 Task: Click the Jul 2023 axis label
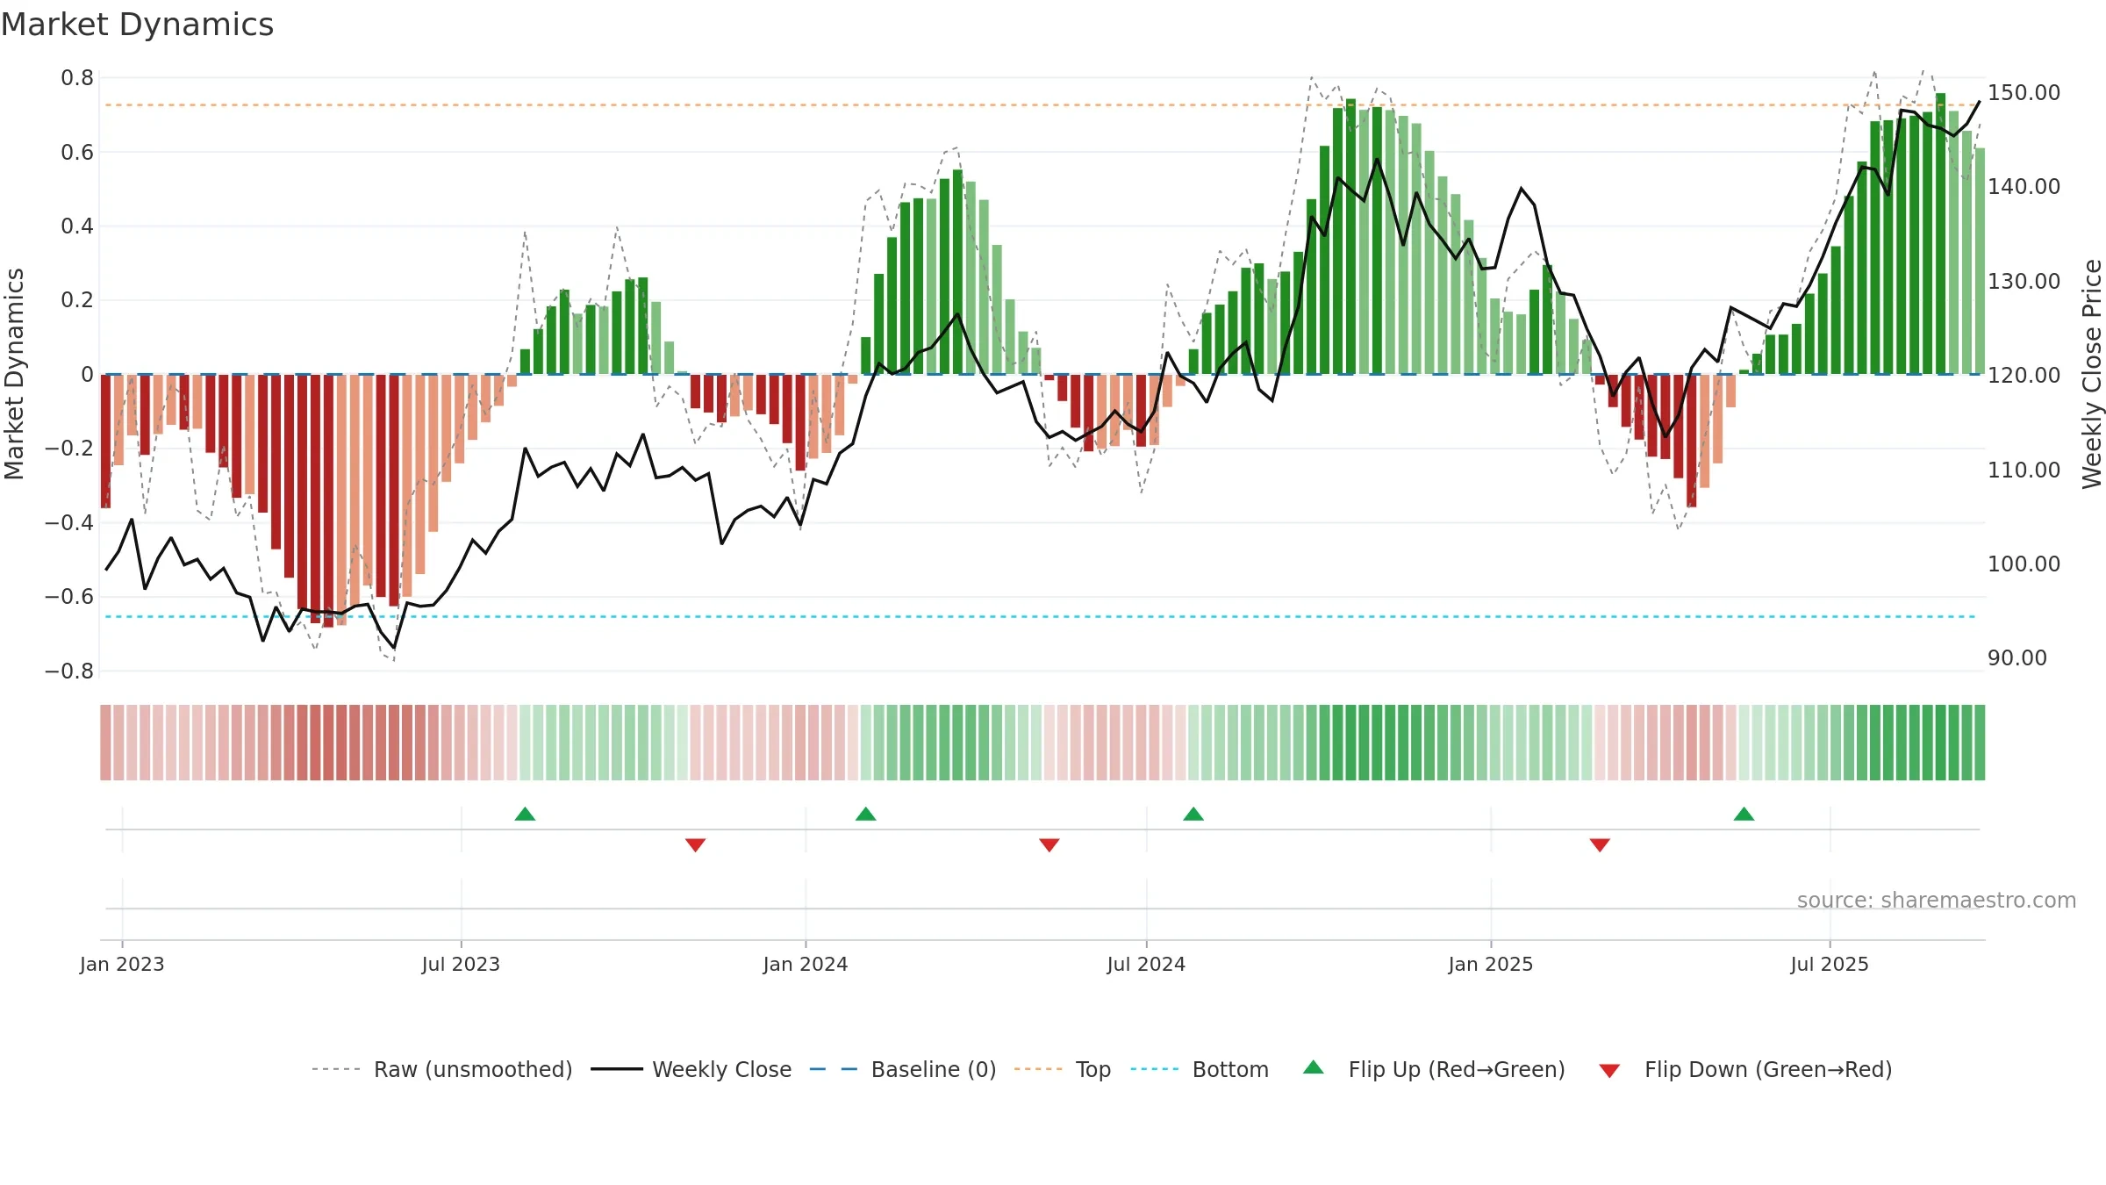point(461,964)
